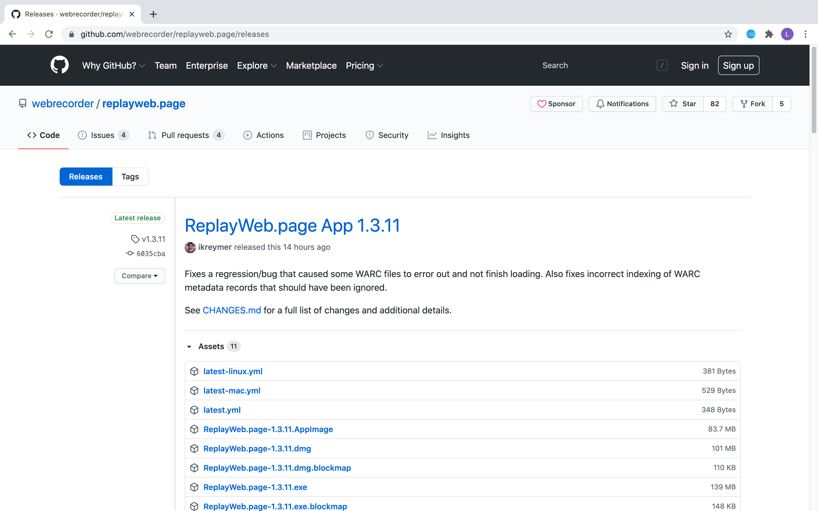The width and height of the screenshot is (818, 511).
Task: Switch to the Tags tab
Action: (x=130, y=177)
